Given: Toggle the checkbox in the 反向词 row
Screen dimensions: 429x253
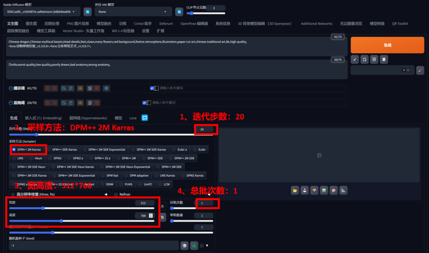Looking at the screenshot, I should 144,102.
